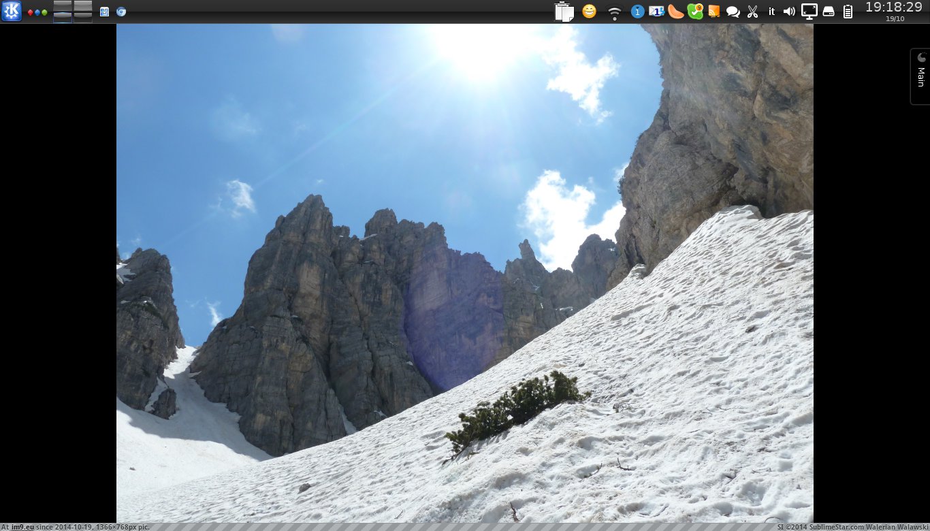Switch to the bottom-left virtual desktop

click(63, 17)
